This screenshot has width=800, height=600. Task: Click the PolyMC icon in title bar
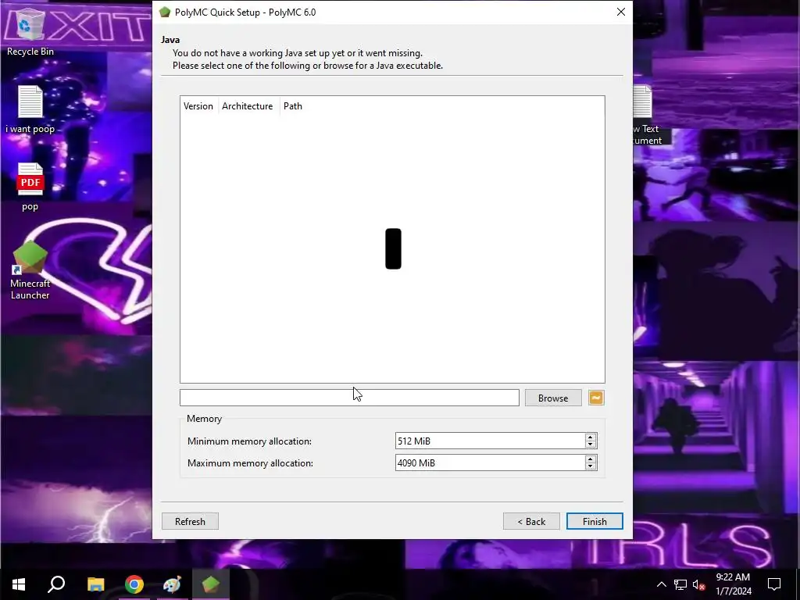pos(164,12)
